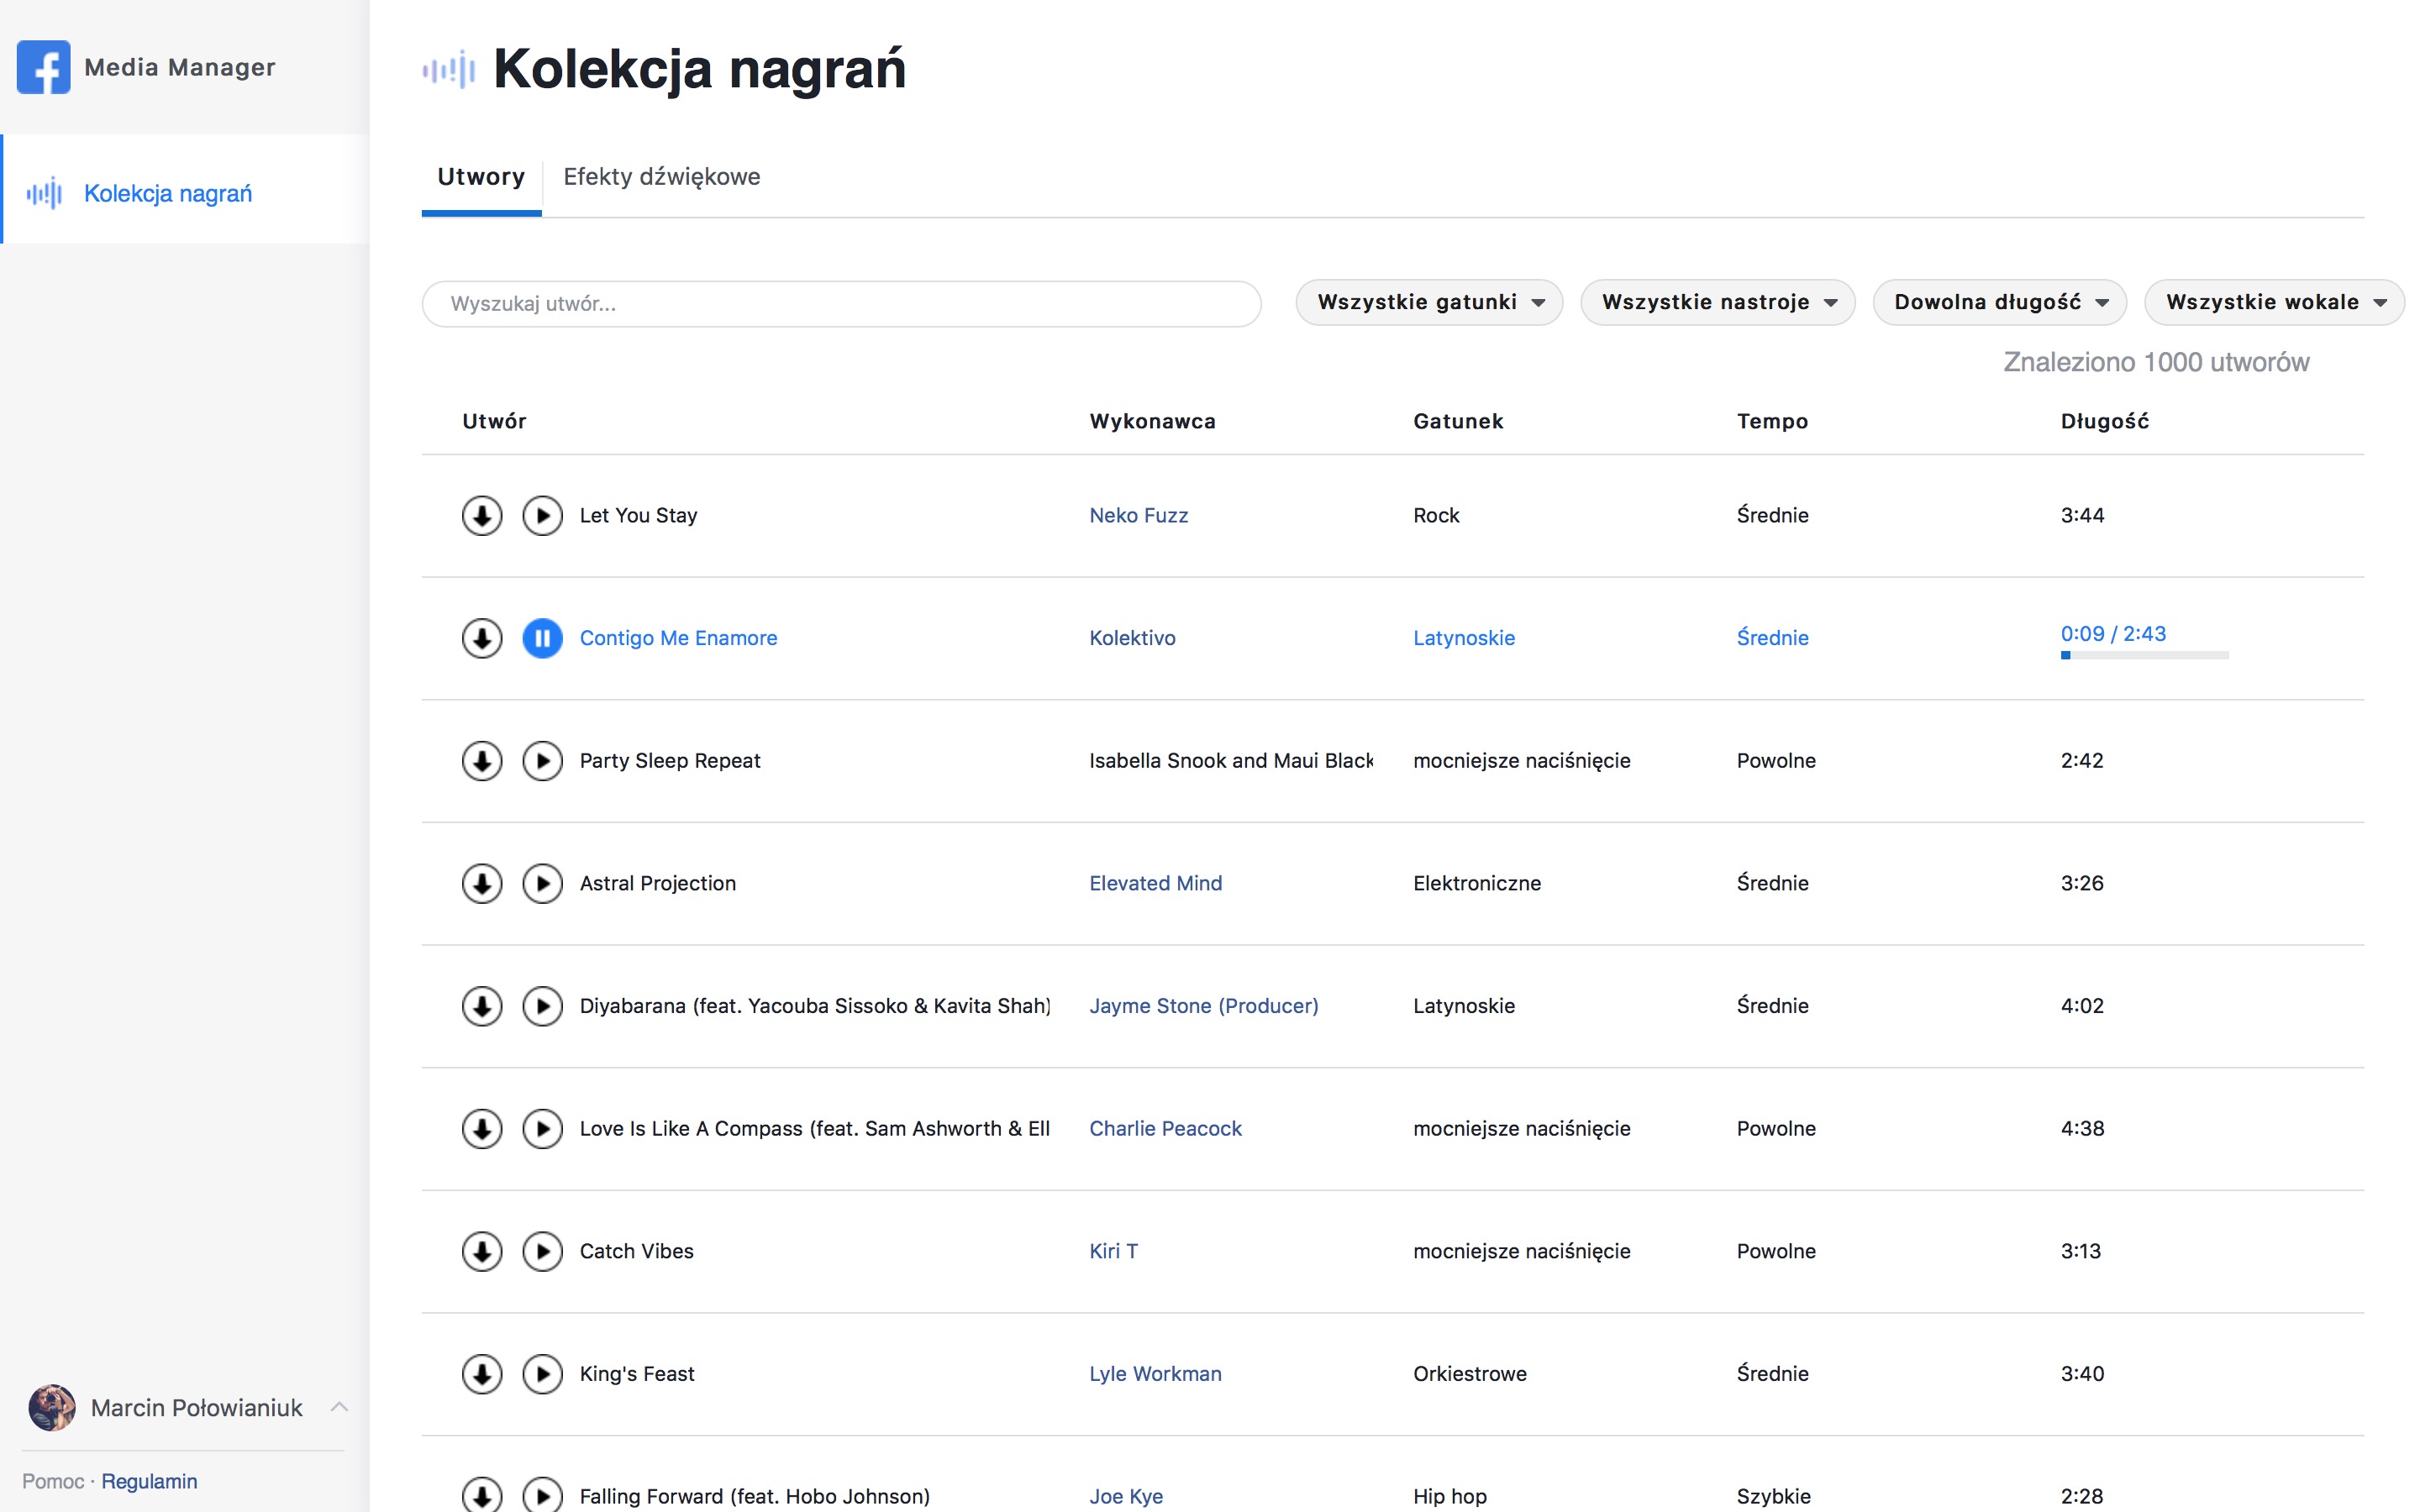Screen dimensions: 2420x1512
Task: Click the Latynoskie genre of Contigo Me Enamore
Action: pos(1463,638)
